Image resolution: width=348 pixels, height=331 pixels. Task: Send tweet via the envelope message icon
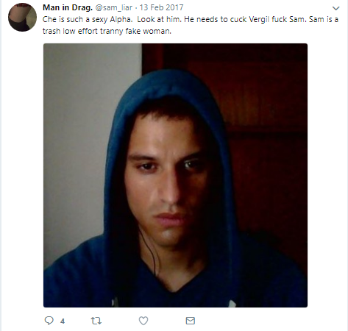[x=191, y=321]
